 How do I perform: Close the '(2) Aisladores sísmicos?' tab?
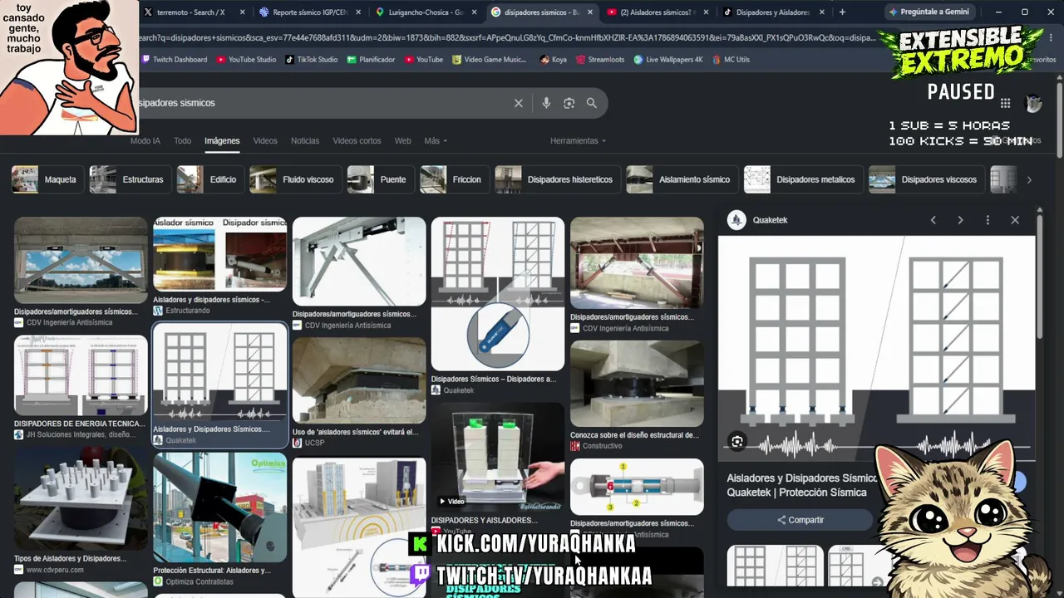click(706, 12)
